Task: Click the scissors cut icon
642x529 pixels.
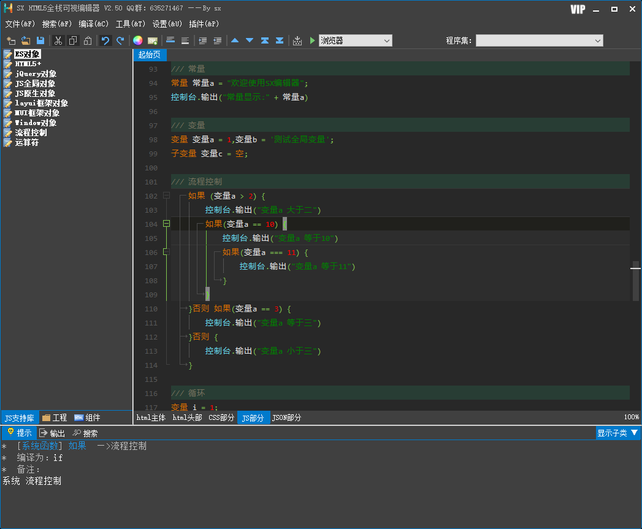Action: click(58, 40)
